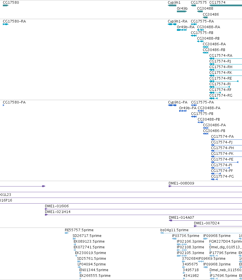This screenshot has width=242, height=280.
Task: Click the EK266555.5prime EST label
Action: pyautogui.click(x=95, y=276)
